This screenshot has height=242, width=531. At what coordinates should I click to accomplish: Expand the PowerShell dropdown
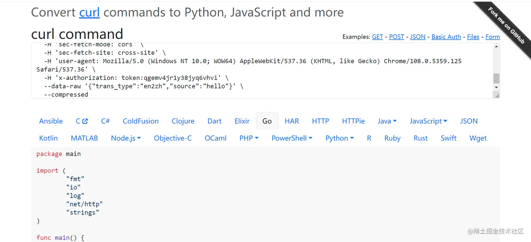click(x=292, y=138)
